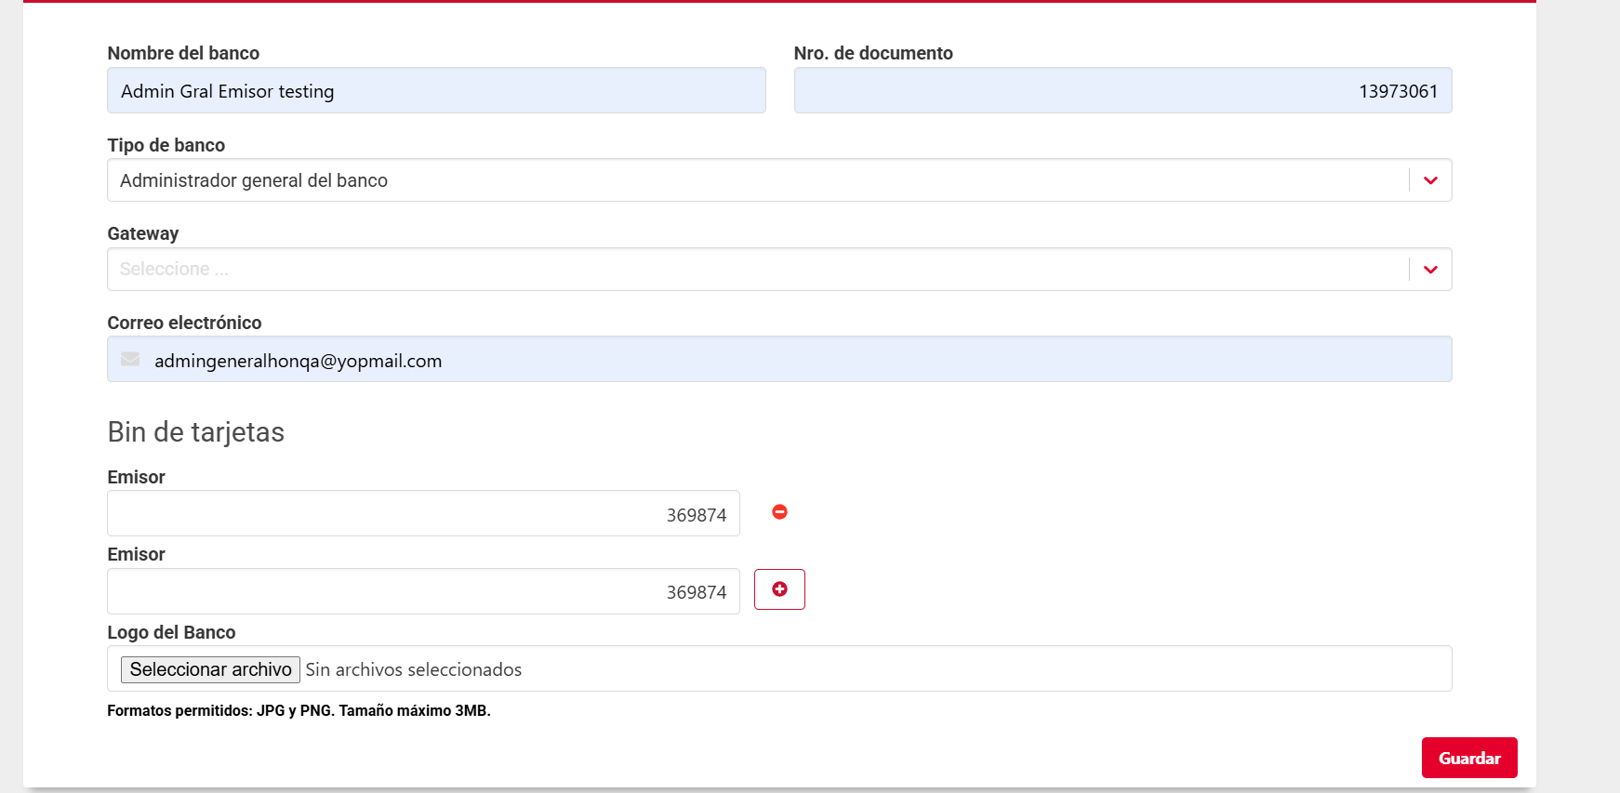Image resolution: width=1620 pixels, height=793 pixels.
Task: Click the 'Sin archivos seleccionados' text
Action: coord(414,669)
